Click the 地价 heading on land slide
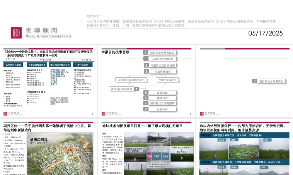Viewport: 293px width, 175px height. pyautogui.click(x=104, y=156)
